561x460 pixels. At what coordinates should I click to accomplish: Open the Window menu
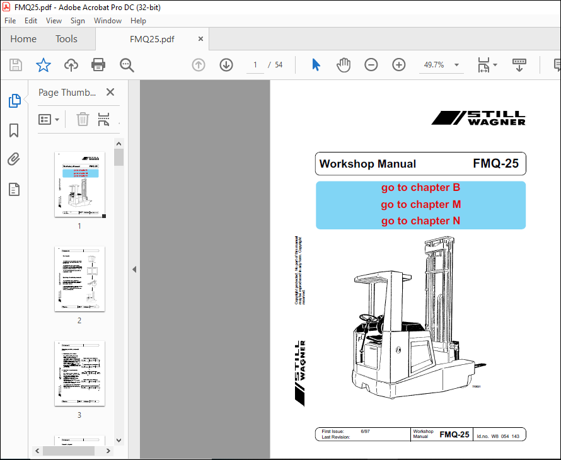[x=108, y=21]
